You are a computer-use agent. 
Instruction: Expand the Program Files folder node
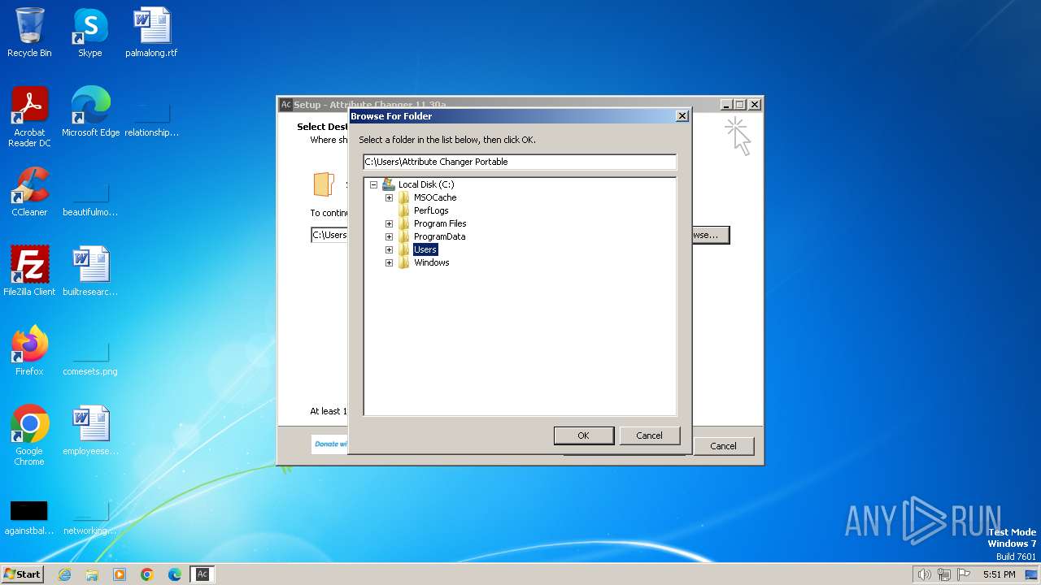[389, 223]
